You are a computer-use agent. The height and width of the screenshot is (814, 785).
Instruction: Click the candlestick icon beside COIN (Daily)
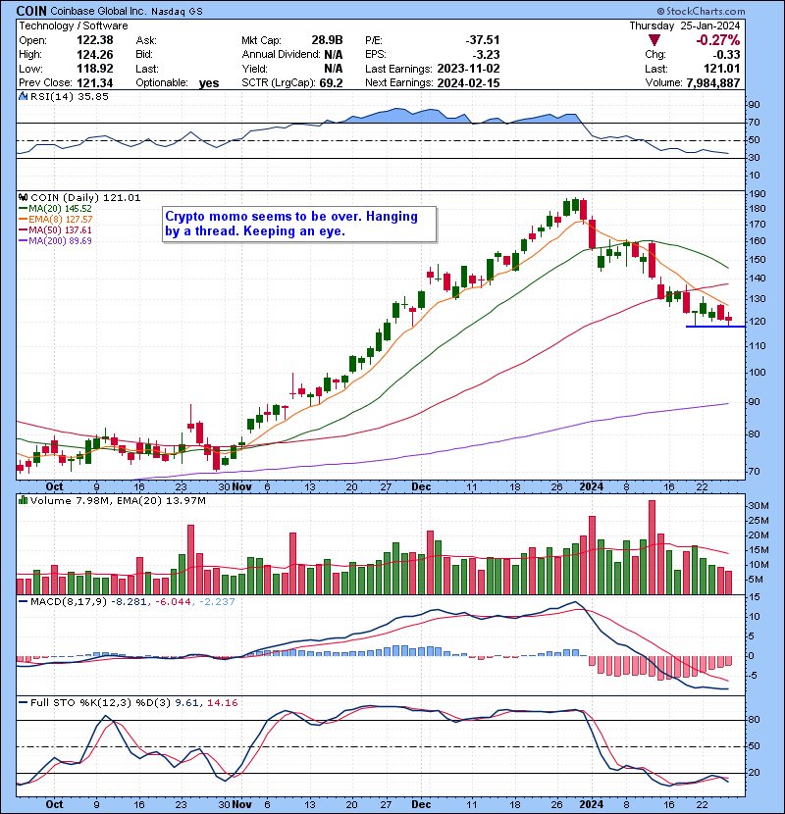coord(23,197)
